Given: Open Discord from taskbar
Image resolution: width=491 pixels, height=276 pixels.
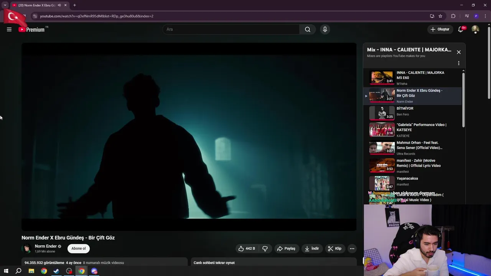Looking at the screenshot, I should (x=94, y=271).
